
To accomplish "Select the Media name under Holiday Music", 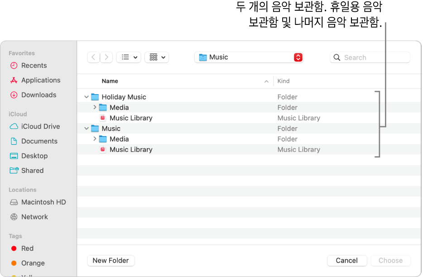I will [x=119, y=107].
